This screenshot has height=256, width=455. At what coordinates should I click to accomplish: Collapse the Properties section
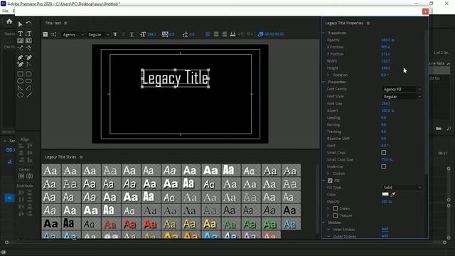click(x=323, y=82)
